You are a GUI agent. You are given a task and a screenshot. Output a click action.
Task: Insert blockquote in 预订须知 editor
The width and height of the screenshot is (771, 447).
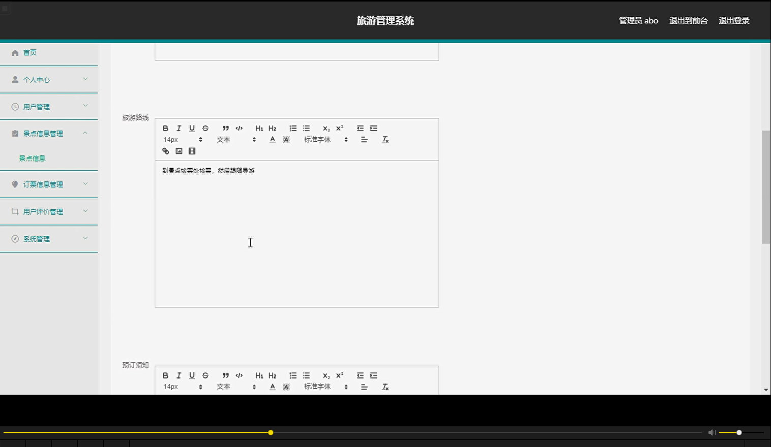[226, 376]
